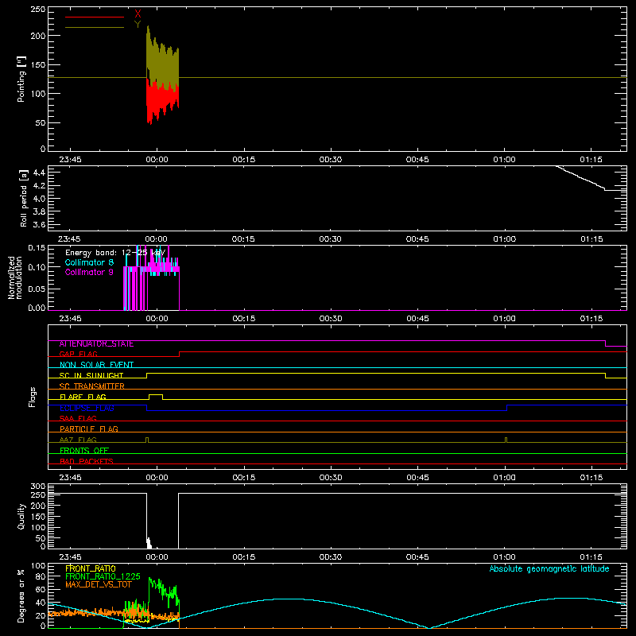Click 01:00 under the Roll period panel
Viewport: 636px width, 636px height.
(x=504, y=239)
